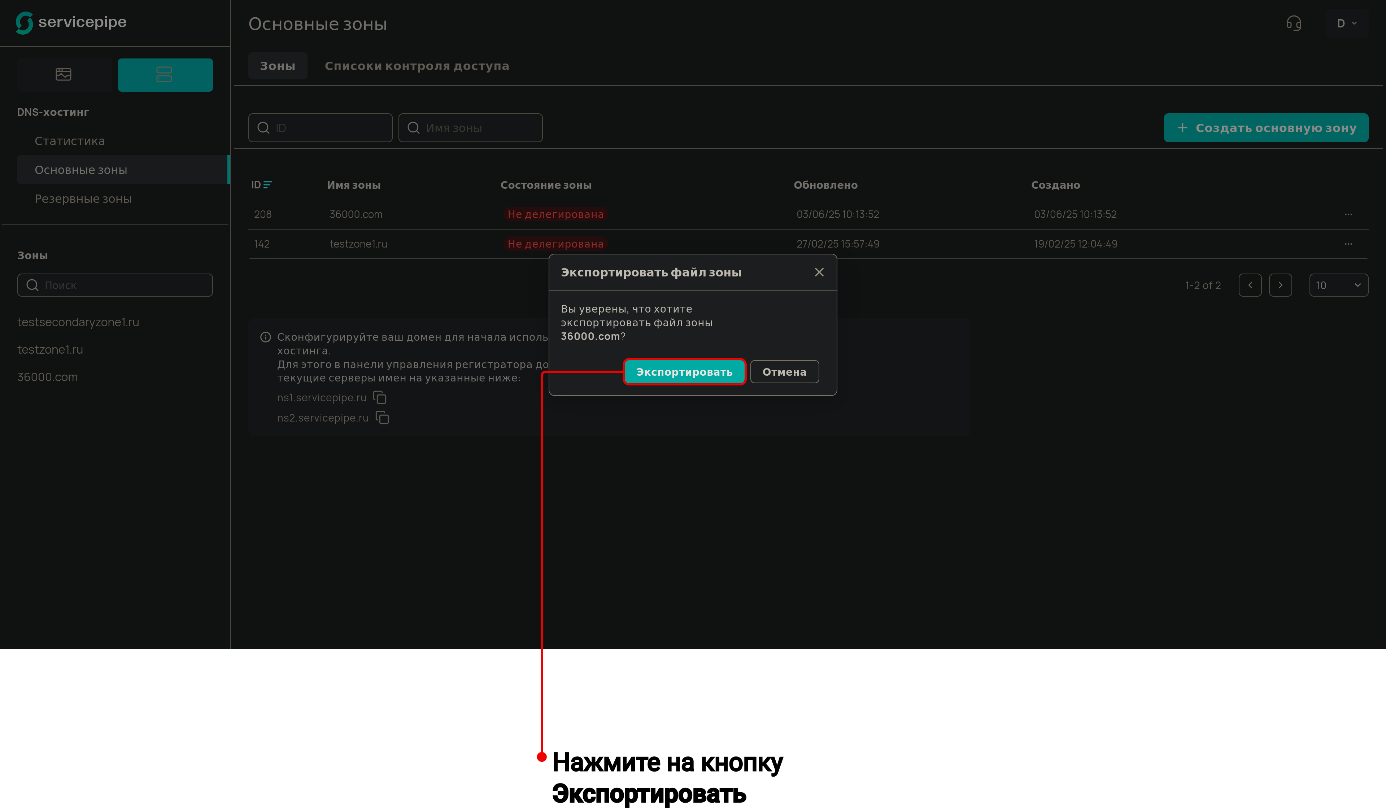Open the user account D dropdown
The width and height of the screenshot is (1386, 812).
click(x=1346, y=23)
